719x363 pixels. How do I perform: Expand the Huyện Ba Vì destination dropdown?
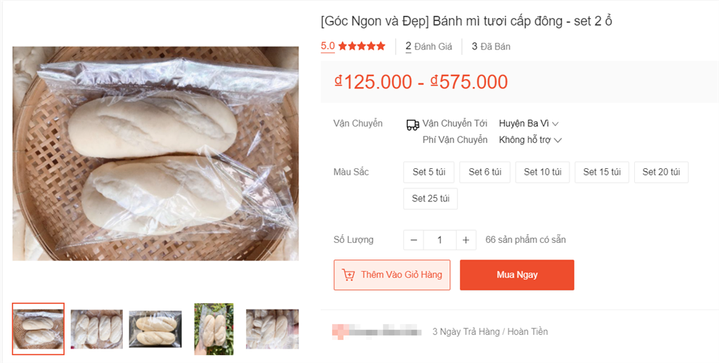[528, 124]
